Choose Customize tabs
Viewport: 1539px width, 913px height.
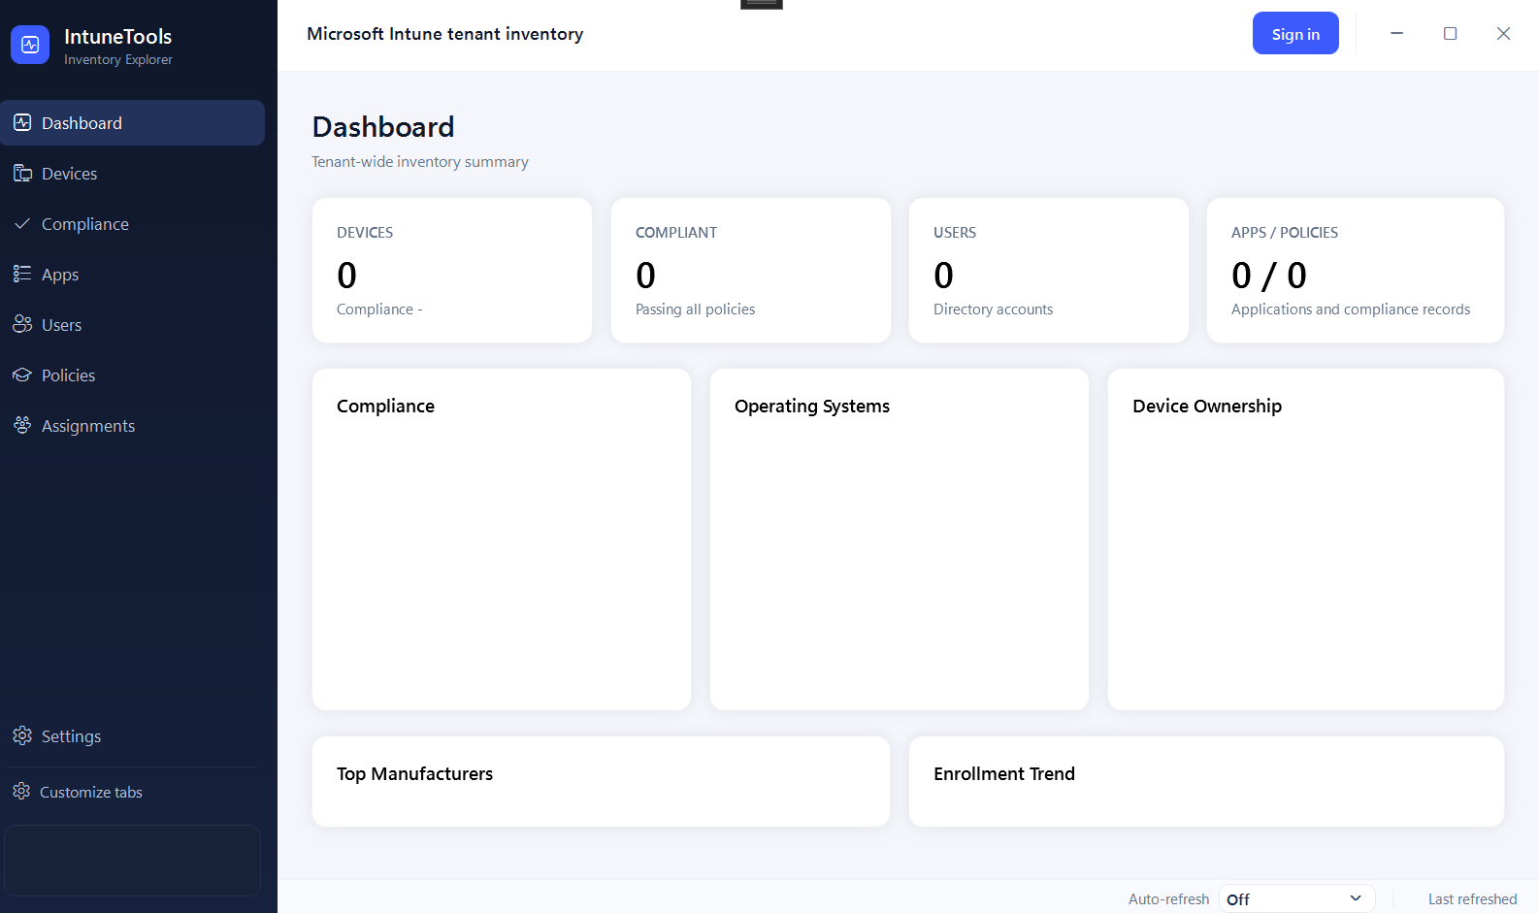[x=132, y=793]
